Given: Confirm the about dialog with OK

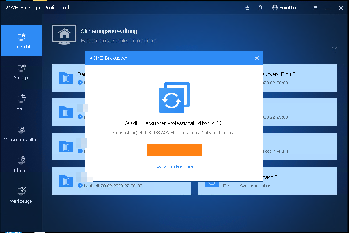Looking at the screenshot, I should [x=174, y=150].
